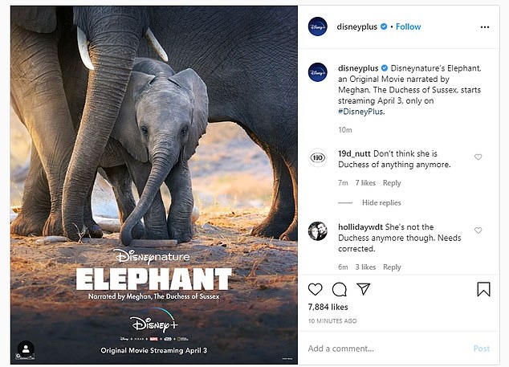Open comment bubble icon
The image size is (509, 367).
coord(339,289)
